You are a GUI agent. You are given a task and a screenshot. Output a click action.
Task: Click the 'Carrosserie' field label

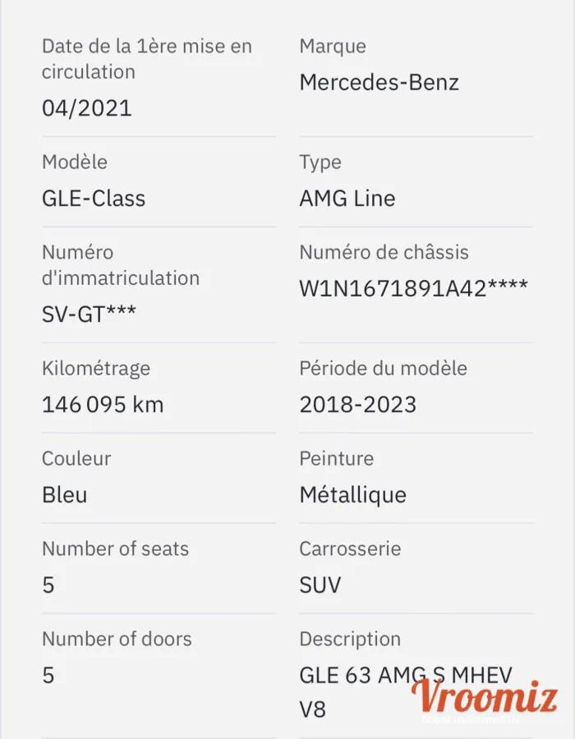pyautogui.click(x=350, y=549)
